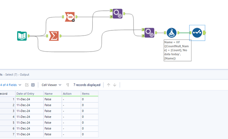Select the upper Append Fields tool
The width and height of the screenshot is (228, 139).
(118, 13)
